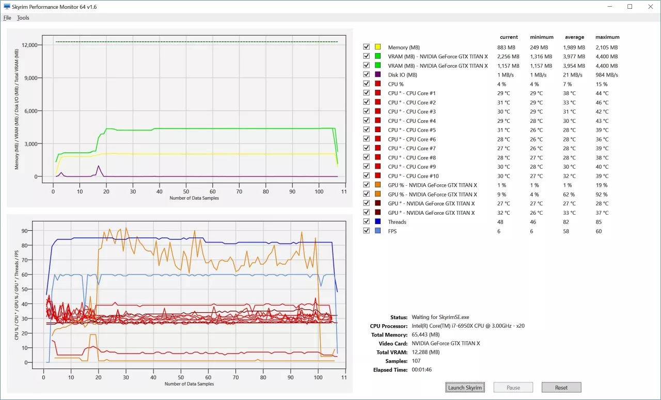Click the 'Threads' row label

pyautogui.click(x=397, y=222)
